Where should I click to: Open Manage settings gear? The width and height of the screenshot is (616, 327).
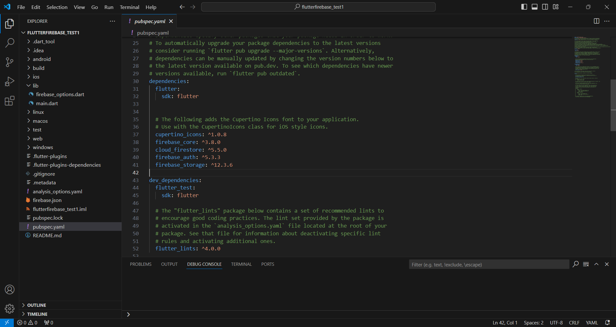click(x=10, y=308)
